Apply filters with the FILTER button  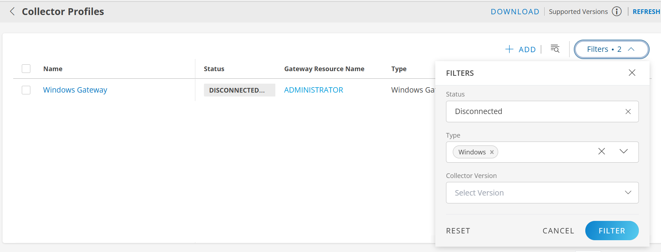(x=611, y=231)
